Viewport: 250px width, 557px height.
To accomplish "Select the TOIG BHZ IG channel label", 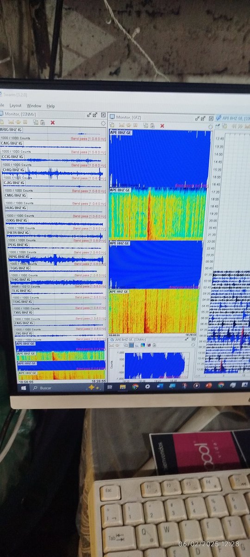I will [x=22, y=302].
